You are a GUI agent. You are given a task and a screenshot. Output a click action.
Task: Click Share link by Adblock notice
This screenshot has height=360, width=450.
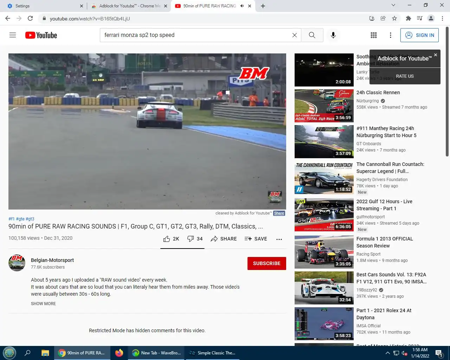point(279,213)
